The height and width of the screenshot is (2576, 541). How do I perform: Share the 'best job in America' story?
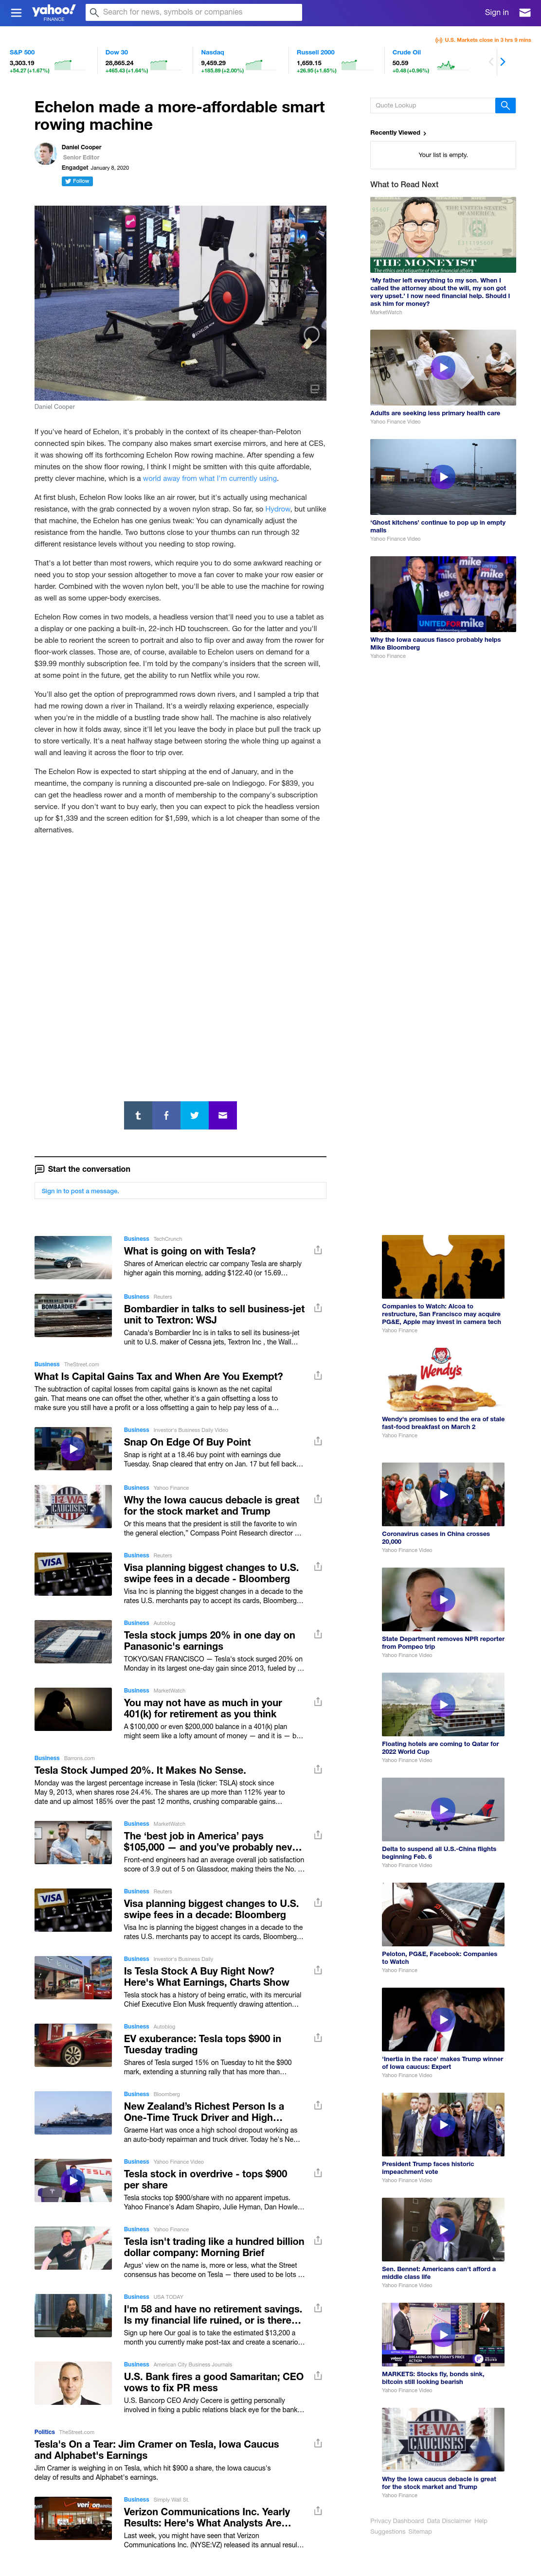(x=318, y=1835)
